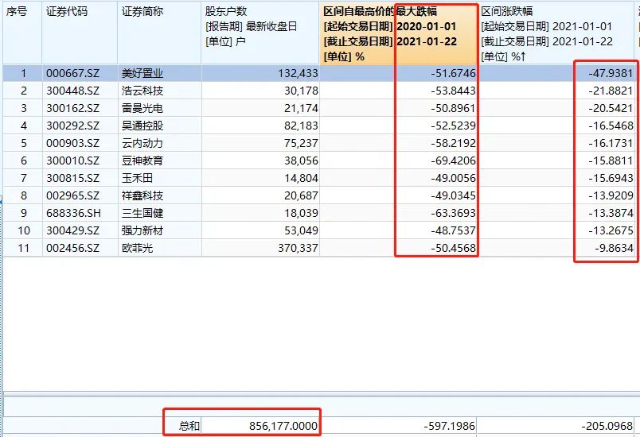The image size is (640, 437).
Task: Select row number 7 cell
Action: click(x=23, y=179)
